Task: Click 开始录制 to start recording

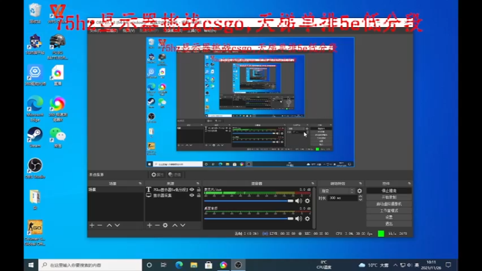Action: 389,198
